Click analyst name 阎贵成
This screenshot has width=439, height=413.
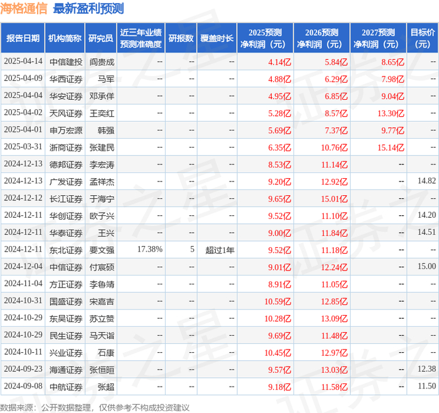click(x=102, y=62)
